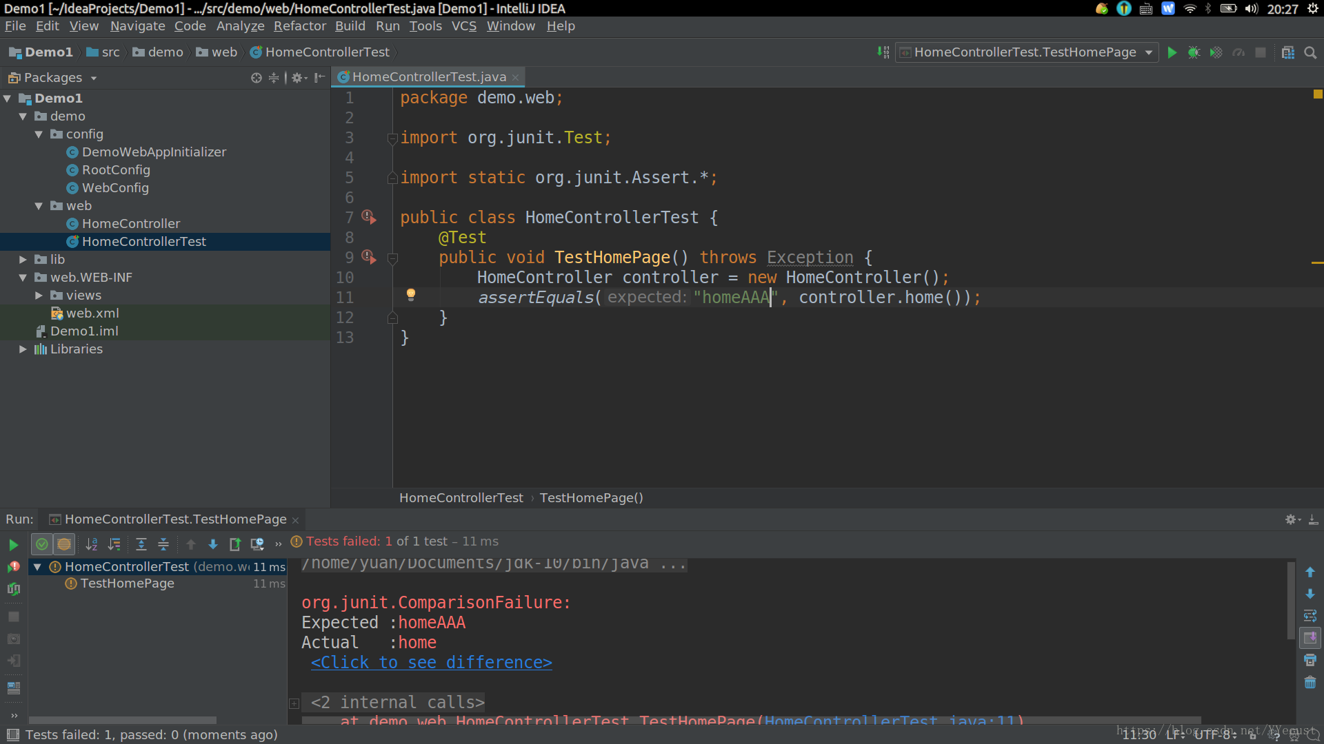Click the console vertical scrollbar

pyautogui.click(x=1291, y=601)
